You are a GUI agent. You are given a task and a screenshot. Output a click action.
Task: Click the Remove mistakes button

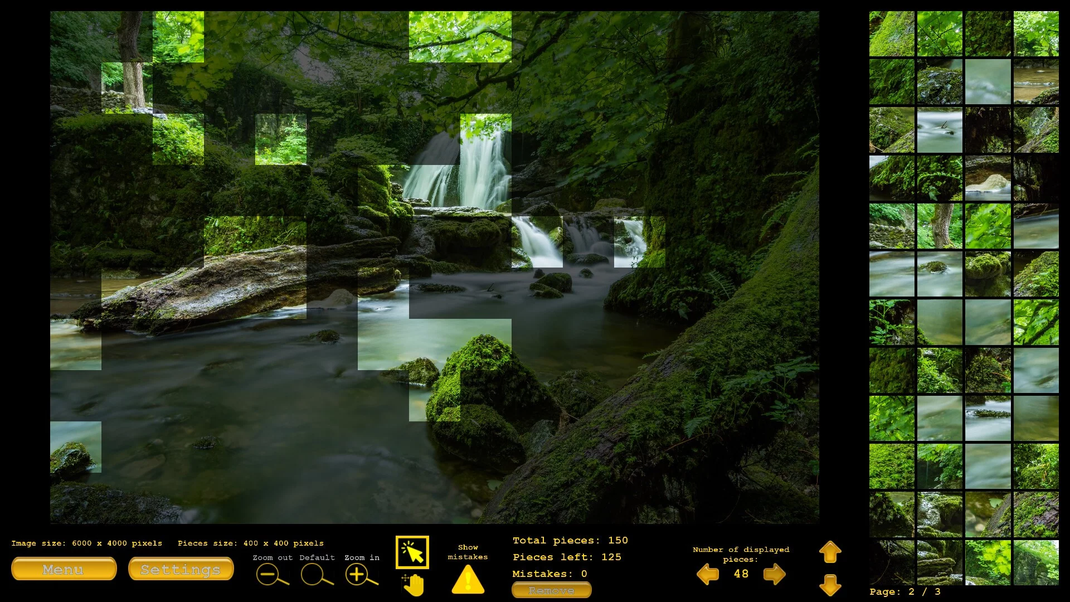pos(552,590)
